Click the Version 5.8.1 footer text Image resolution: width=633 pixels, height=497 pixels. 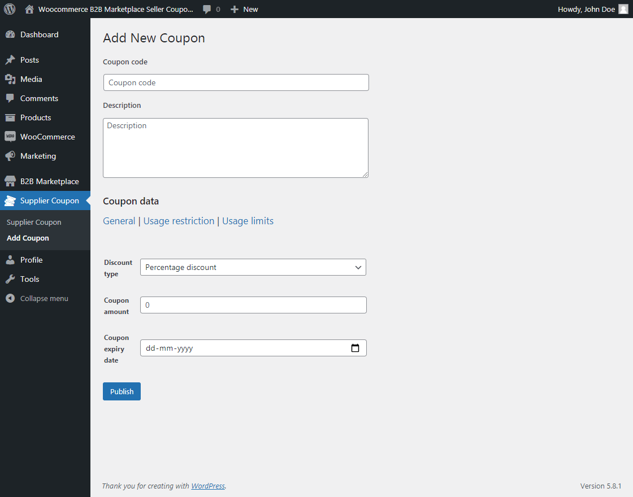(x=600, y=486)
